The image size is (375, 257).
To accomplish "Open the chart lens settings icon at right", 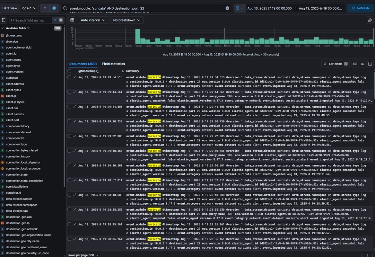I will coord(370,20).
